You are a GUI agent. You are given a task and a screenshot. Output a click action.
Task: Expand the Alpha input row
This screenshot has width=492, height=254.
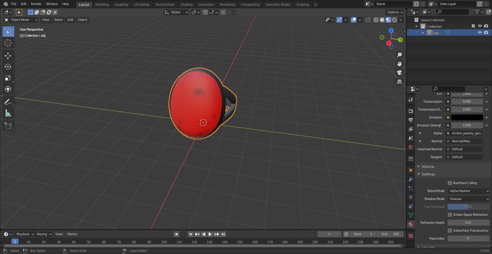coord(420,133)
